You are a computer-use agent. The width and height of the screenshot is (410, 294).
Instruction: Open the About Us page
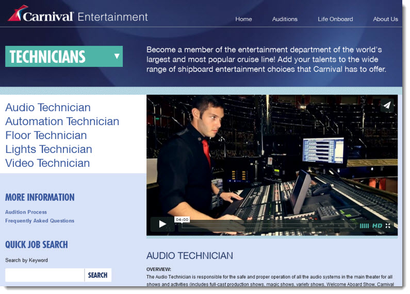[385, 19]
